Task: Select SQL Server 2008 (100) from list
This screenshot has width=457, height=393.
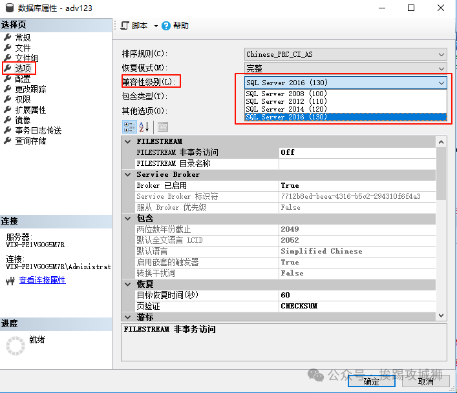Action: [x=286, y=94]
